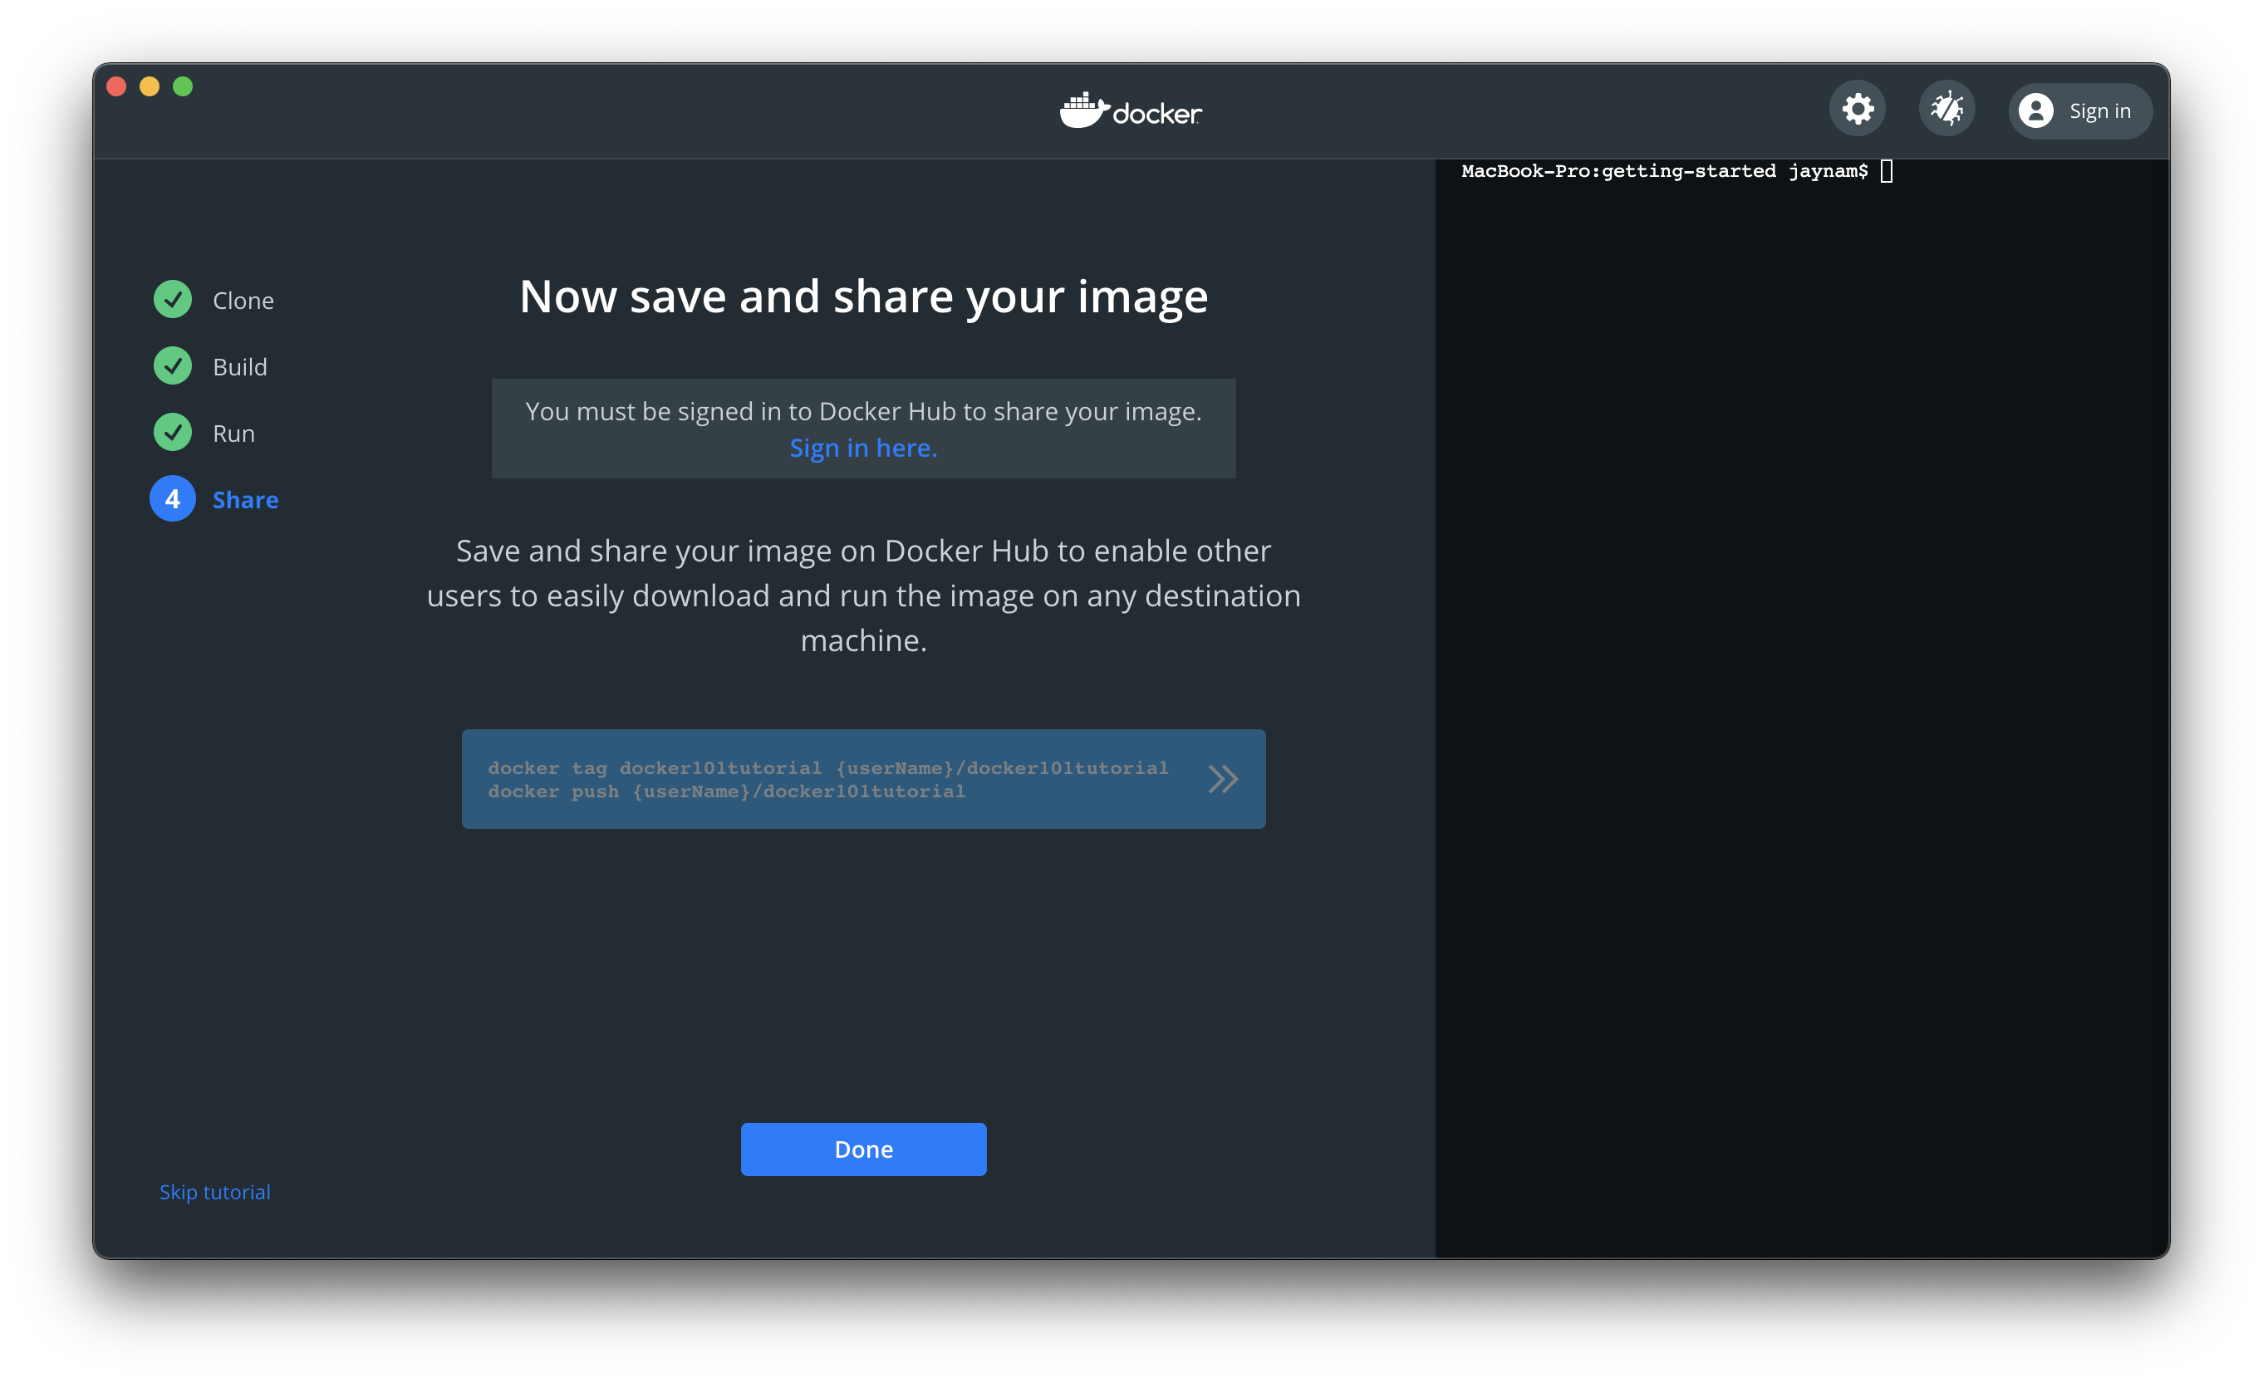Click the Sign in button
This screenshot has width=2263, height=1382.
pyautogui.click(x=2099, y=111)
